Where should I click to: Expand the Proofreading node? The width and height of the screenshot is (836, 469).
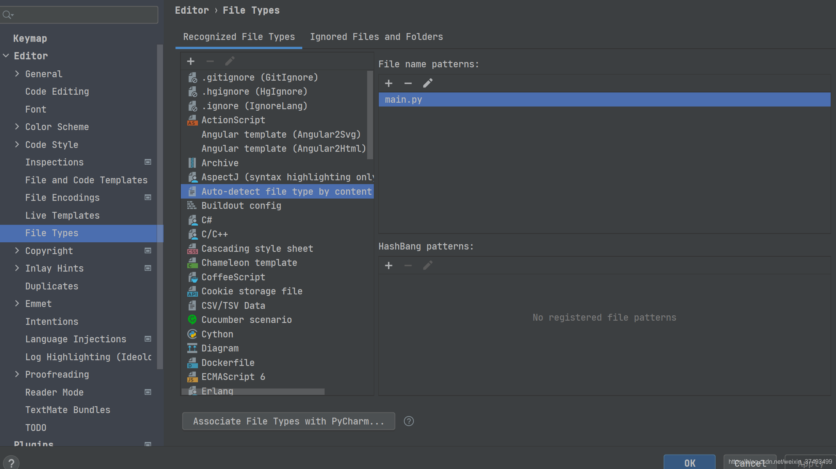(x=17, y=374)
